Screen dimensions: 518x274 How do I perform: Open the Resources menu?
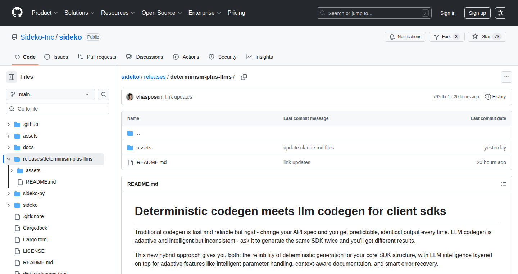(x=118, y=13)
